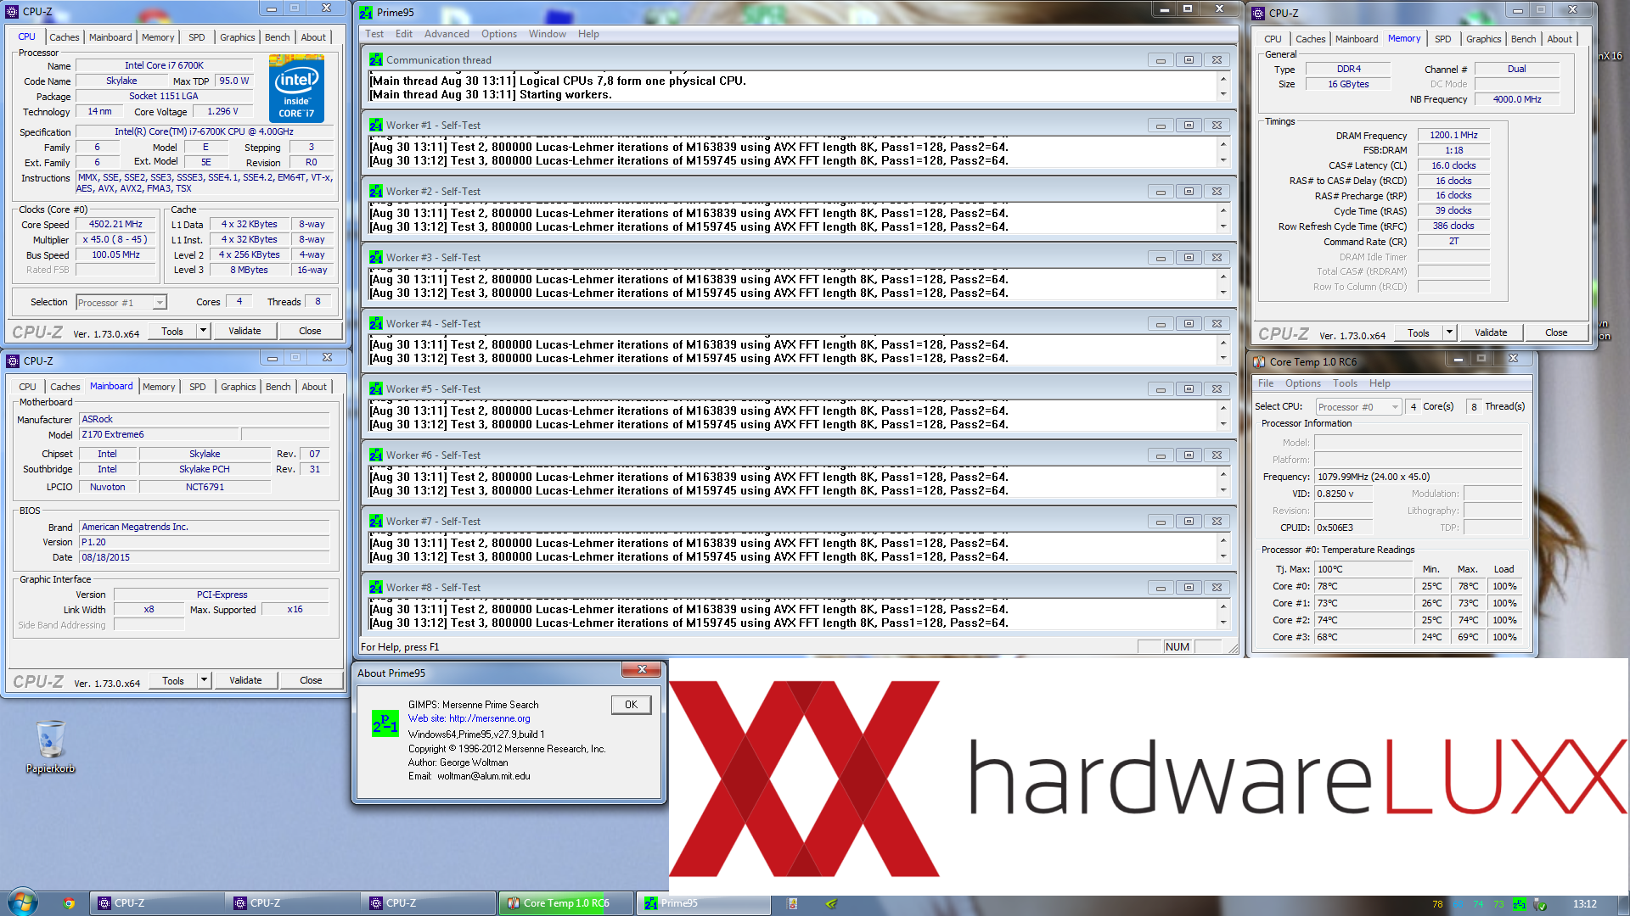Open the Select CPU Processor #0 dropdown
Viewport: 1630px width, 916px height.
coord(1358,407)
